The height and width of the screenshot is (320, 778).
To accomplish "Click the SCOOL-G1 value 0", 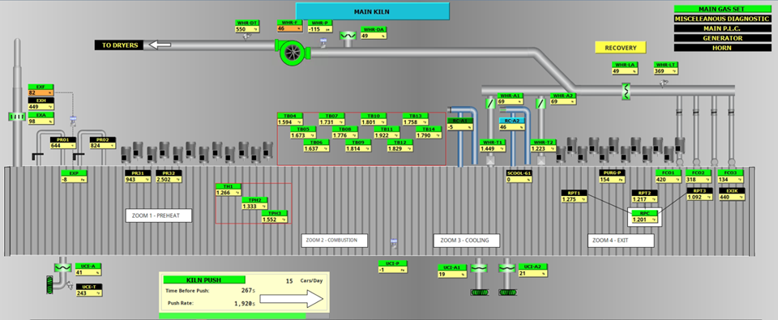I will pyautogui.click(x=519, y=180).
